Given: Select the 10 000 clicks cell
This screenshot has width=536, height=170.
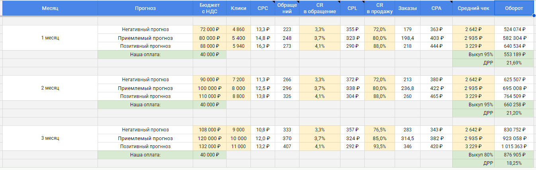Looking at the screenshot, I should [238, 138].
